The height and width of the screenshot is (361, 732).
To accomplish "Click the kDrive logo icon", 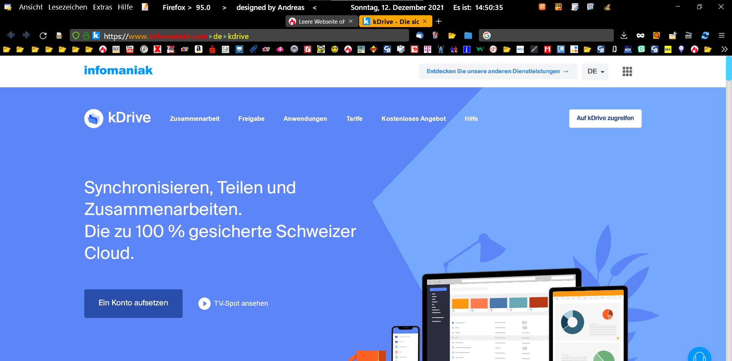I will (94, 119).
